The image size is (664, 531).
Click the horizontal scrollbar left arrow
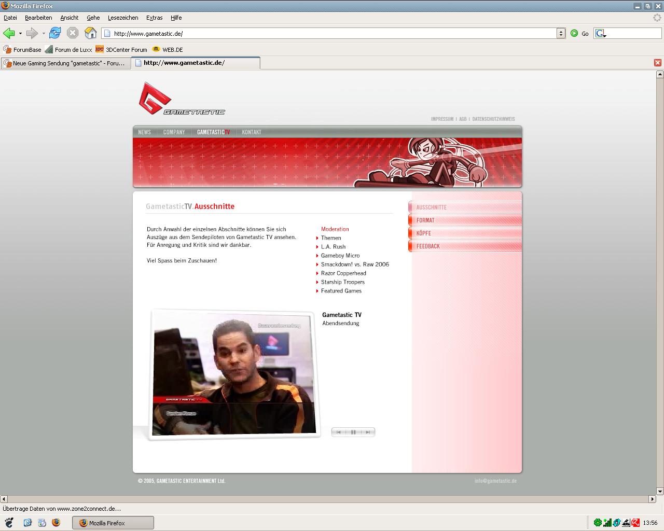click(x=4, y=499)
